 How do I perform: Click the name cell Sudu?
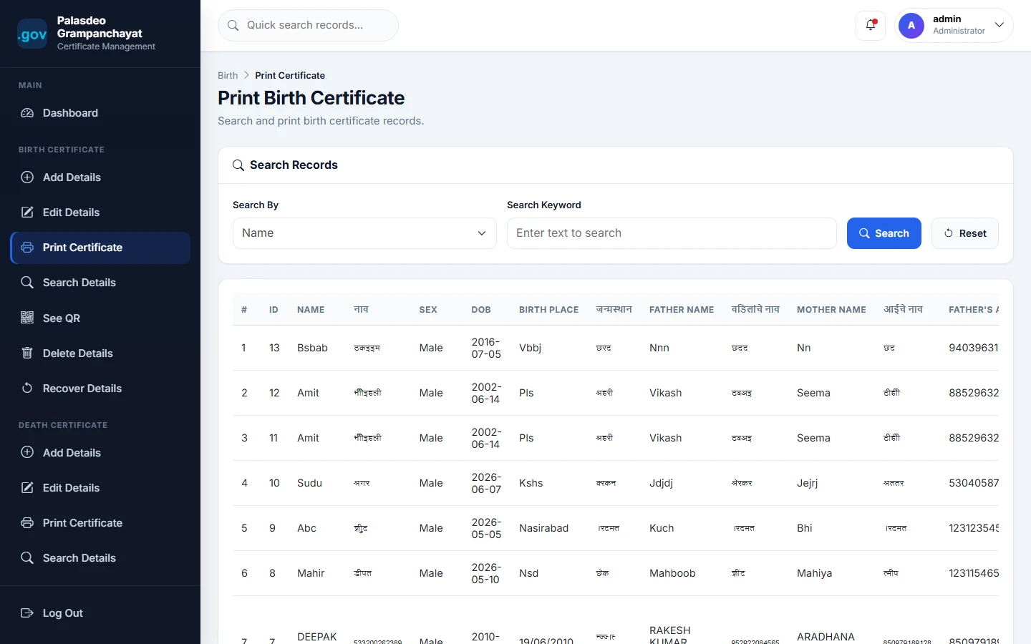(309, 483)
